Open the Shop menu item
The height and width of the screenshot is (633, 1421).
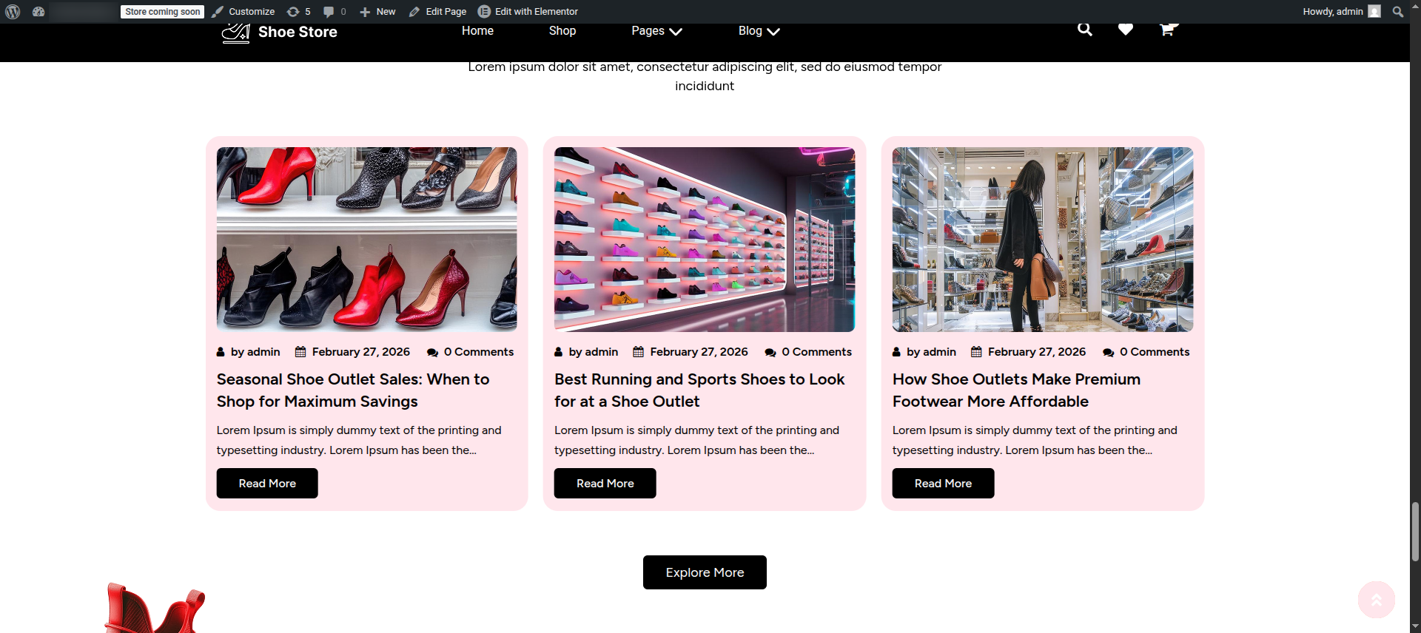click(x=562, y=31)
